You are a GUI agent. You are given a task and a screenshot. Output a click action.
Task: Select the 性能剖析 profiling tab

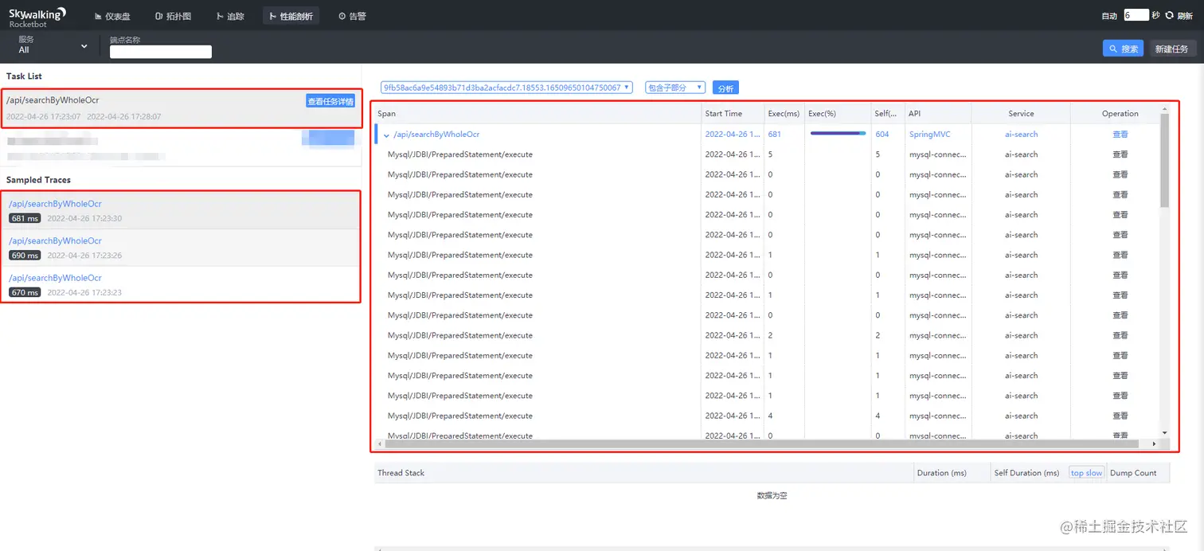coord(291,16)
